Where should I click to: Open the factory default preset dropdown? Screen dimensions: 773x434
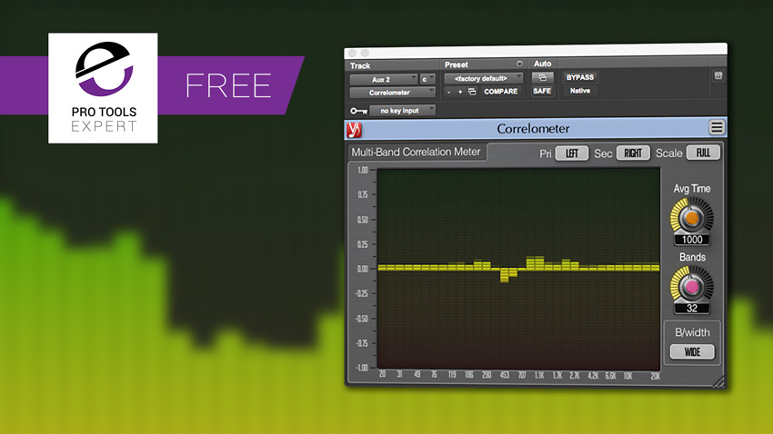[x=483, y=78]
